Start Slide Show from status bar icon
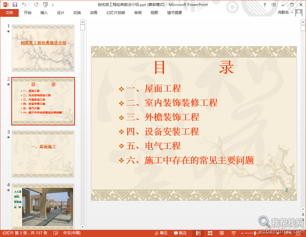306x237 pixels. tap(233, 233)
